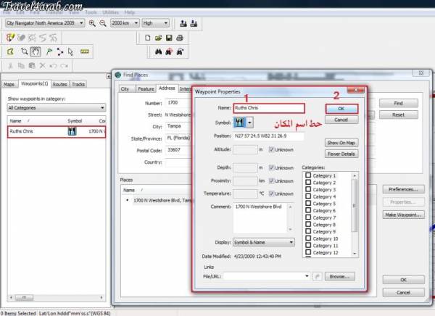Click the Undo arrow icon
Viewport: 435px width, 316px height.
point(53,66)
